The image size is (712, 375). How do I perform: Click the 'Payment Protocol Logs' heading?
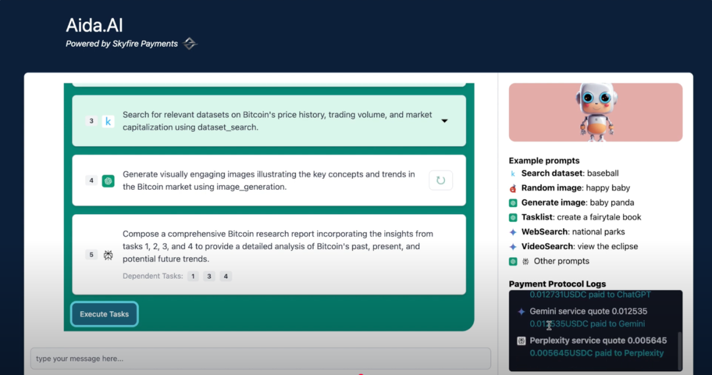557,284
